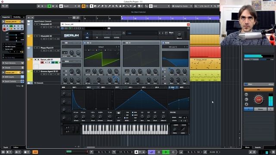This screenshot has width=276, height=155.
Task: Switch to the Inspector tab
Action: (6, 17)
